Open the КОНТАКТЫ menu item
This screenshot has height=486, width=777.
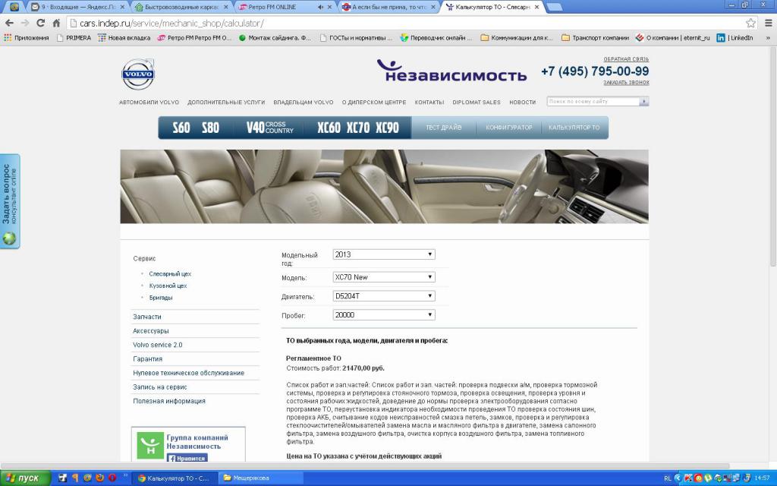(429, 103)
